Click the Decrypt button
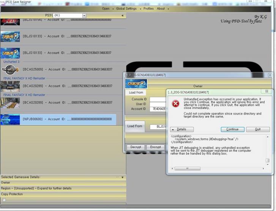Viewport: 276px width, 211px height. point(136,147)
